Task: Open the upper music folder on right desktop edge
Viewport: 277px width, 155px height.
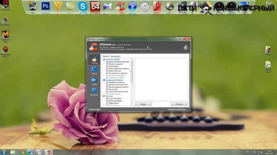Action: pos(268,50)
